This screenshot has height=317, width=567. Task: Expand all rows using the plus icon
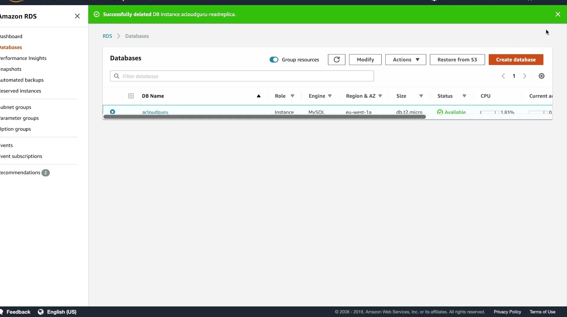tap(131, 96)
